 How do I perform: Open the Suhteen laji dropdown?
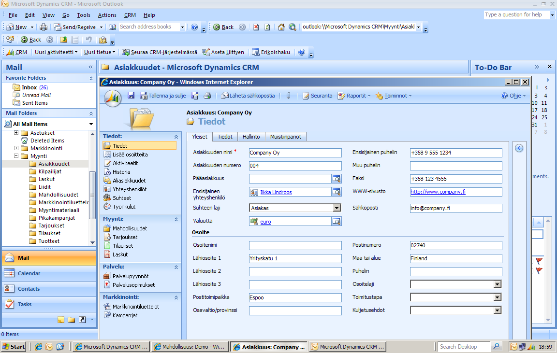tap(337, 208)
